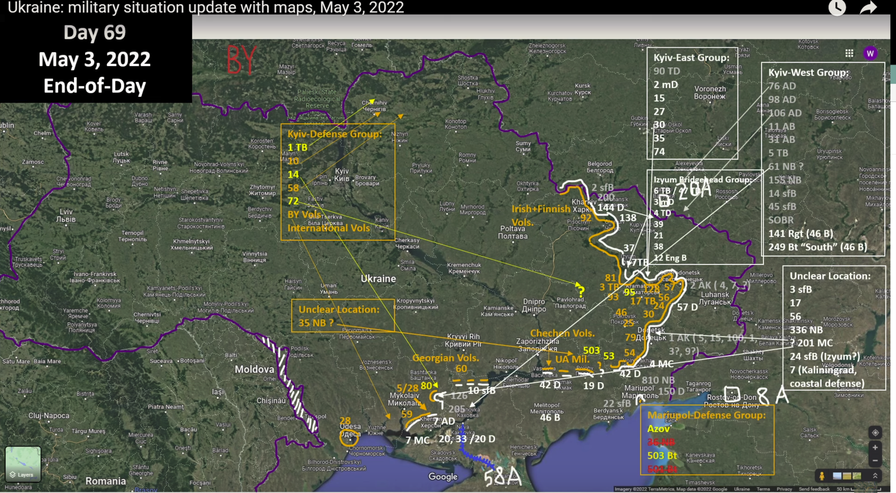Image resolution: width=896 pixels, height=493 pixels.
Task: Expand the imagery strip double chevron
Action: click(875, 476)
